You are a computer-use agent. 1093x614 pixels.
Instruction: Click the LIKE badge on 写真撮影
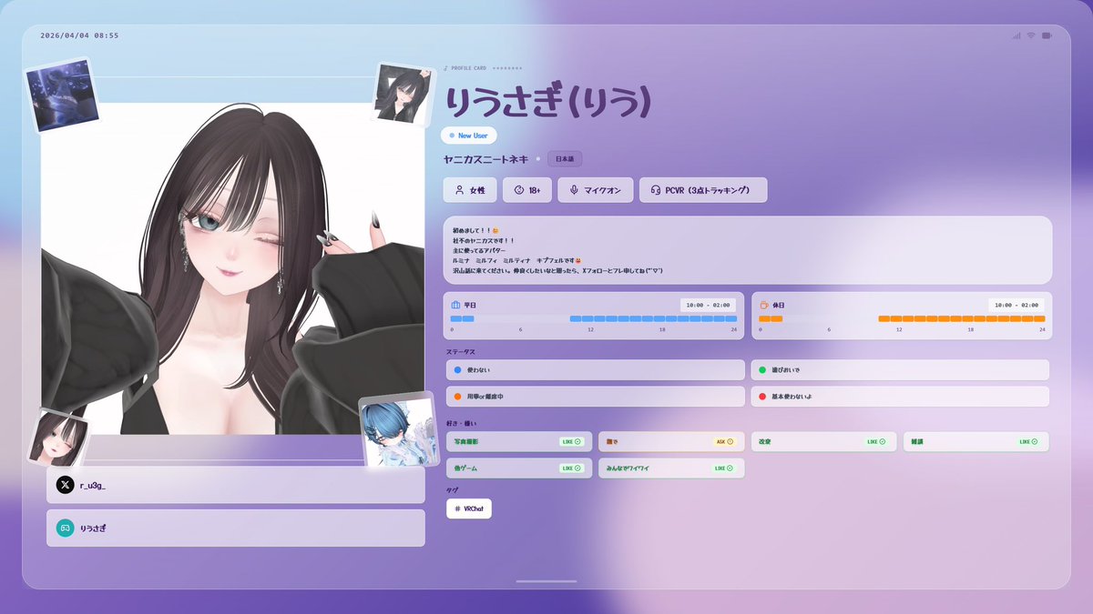pyautogui.click(x=572, y=441)
